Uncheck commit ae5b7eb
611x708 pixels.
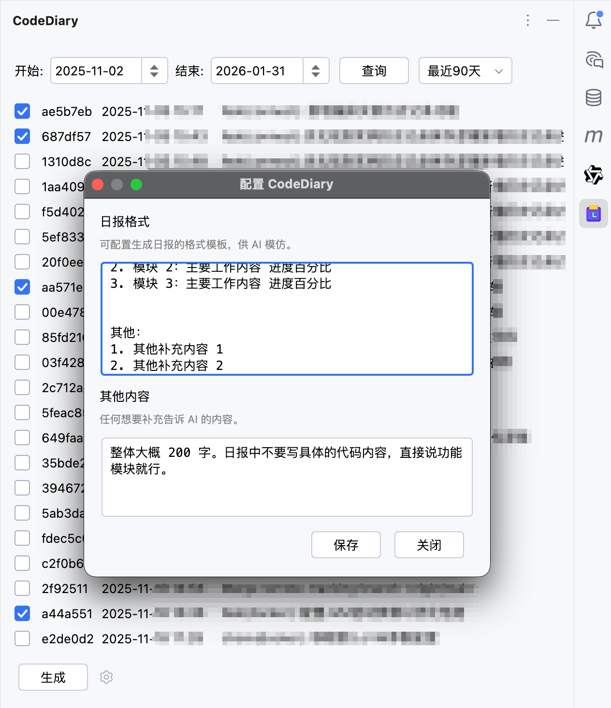pyautogui.click(x=22, y=111)
